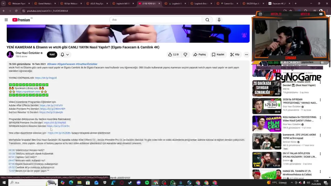The image size is (331, 186).
Task: Open Windows Start menu
Action: pyautogui.click(x=4, y=183)
